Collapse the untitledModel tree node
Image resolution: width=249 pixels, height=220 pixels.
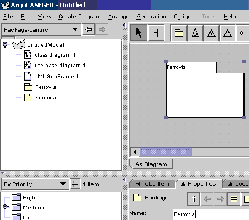coord(5,44)
